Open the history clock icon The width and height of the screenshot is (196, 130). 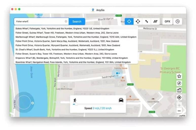click(x=177, y=21)
